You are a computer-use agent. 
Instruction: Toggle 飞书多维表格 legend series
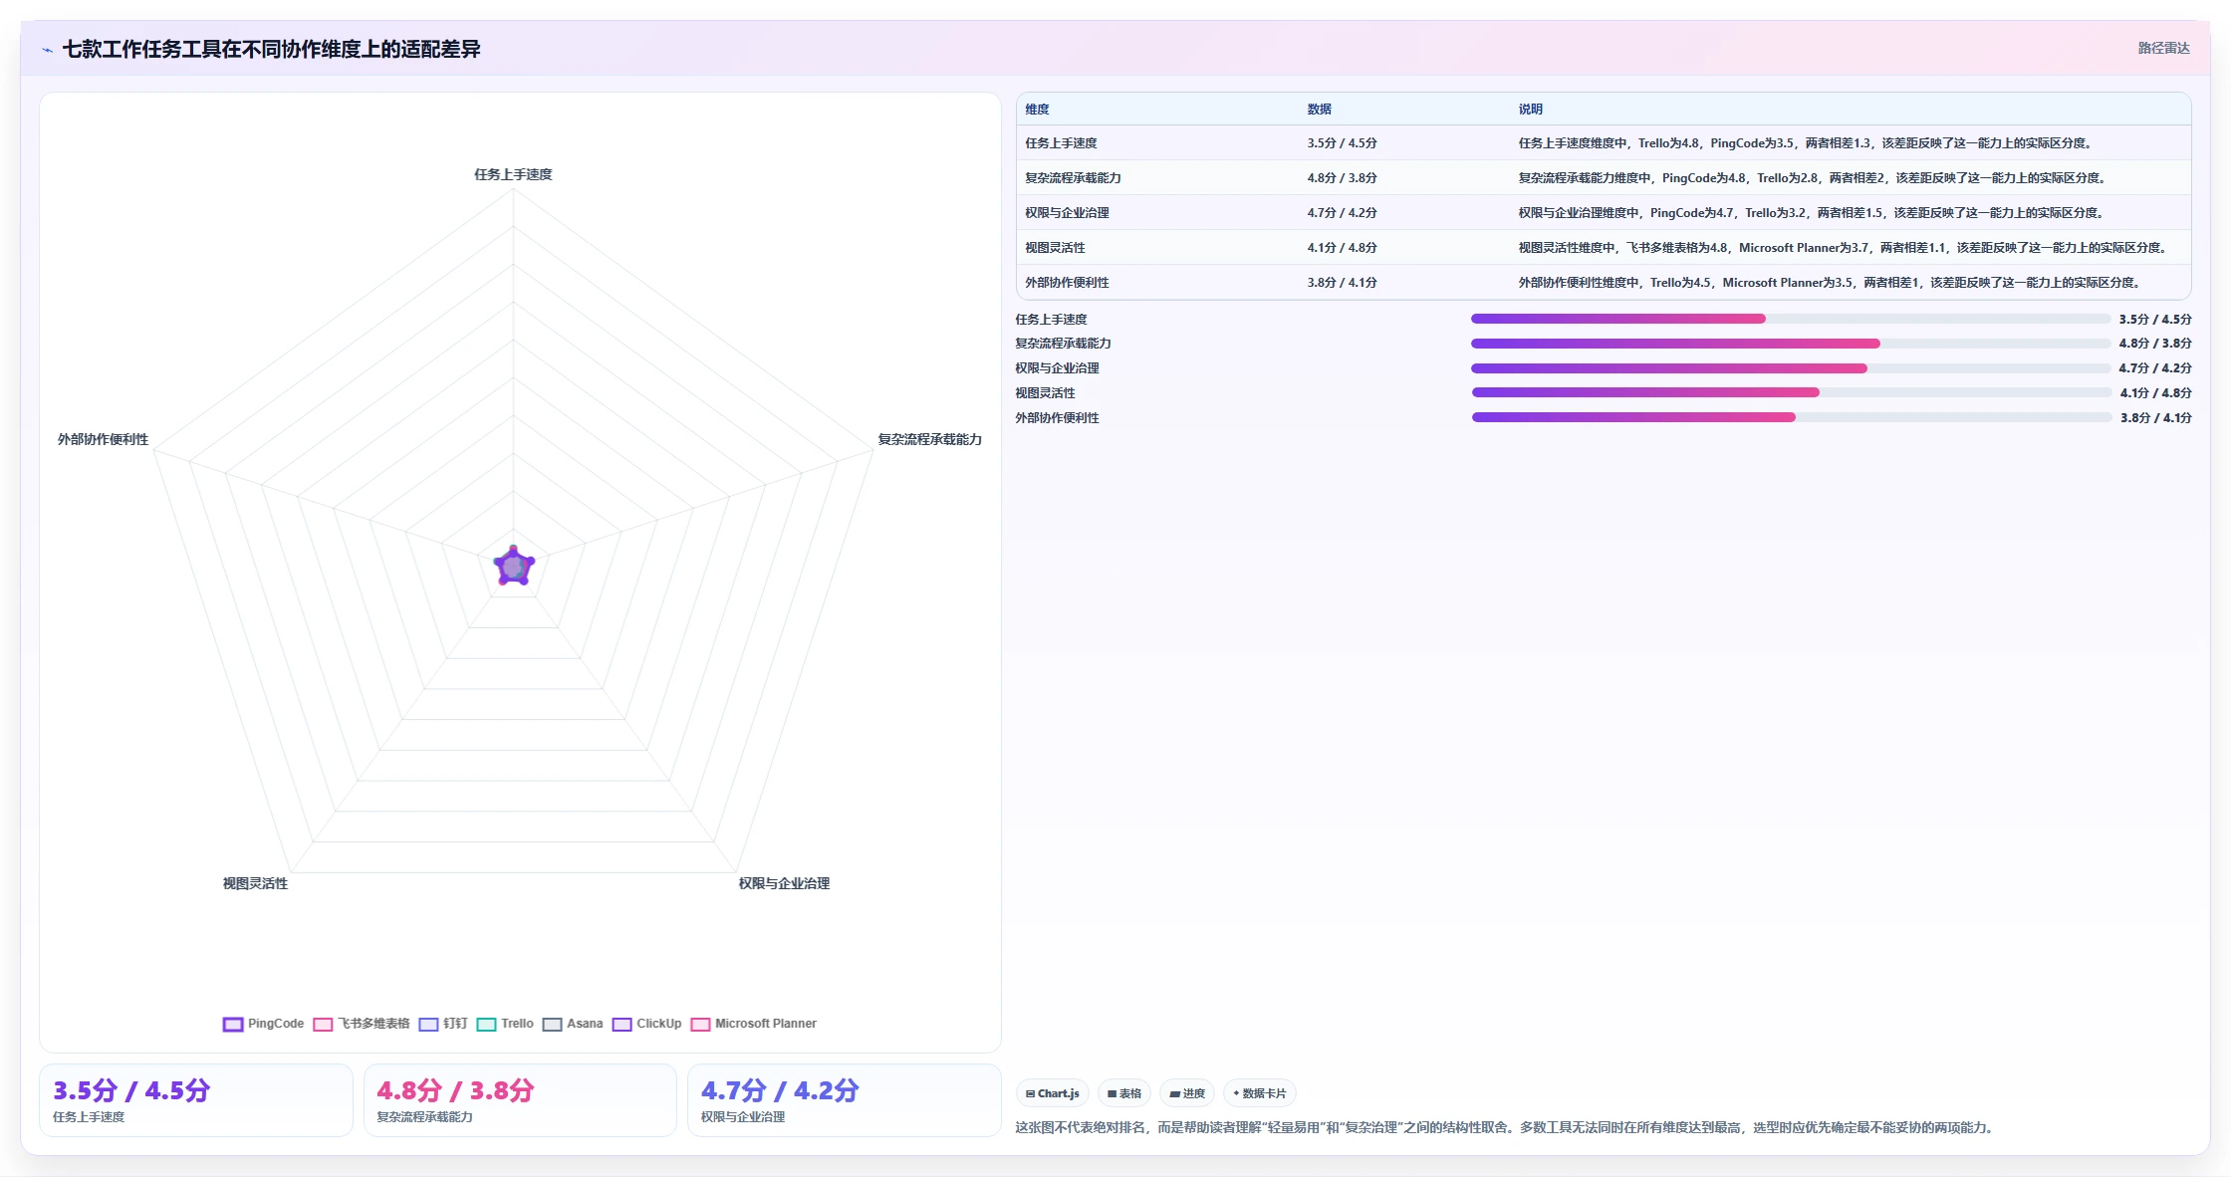click(x=362, y=1024)
